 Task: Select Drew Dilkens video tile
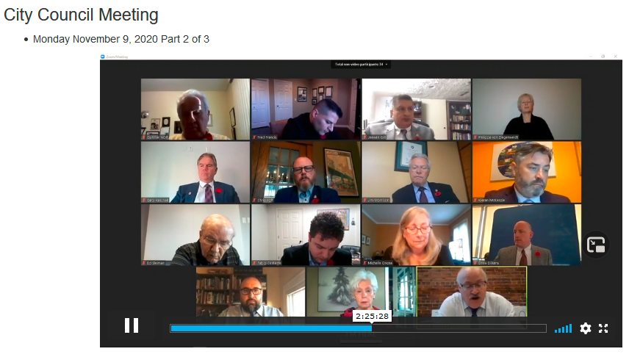coord(527,235)
